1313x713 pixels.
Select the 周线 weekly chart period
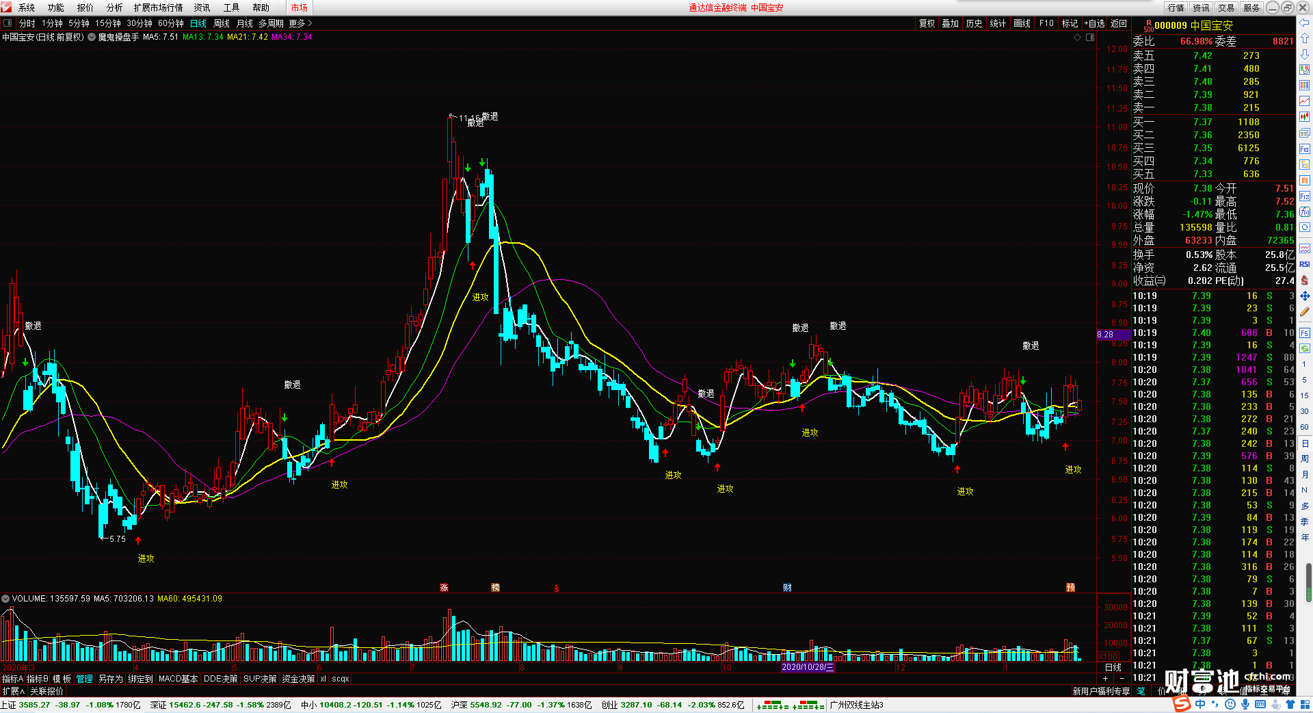click(x=222, y=23)
